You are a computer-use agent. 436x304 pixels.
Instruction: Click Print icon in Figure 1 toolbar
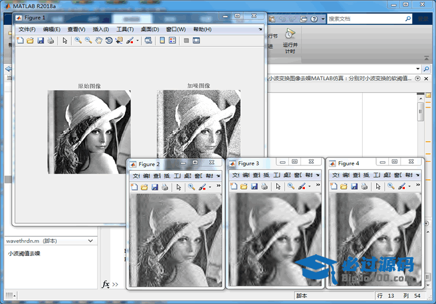[x=51, y=41]
